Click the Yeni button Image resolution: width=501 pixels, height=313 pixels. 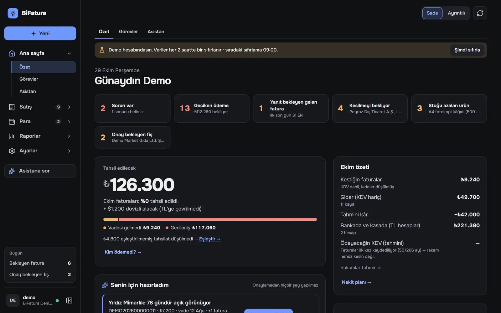40,33
